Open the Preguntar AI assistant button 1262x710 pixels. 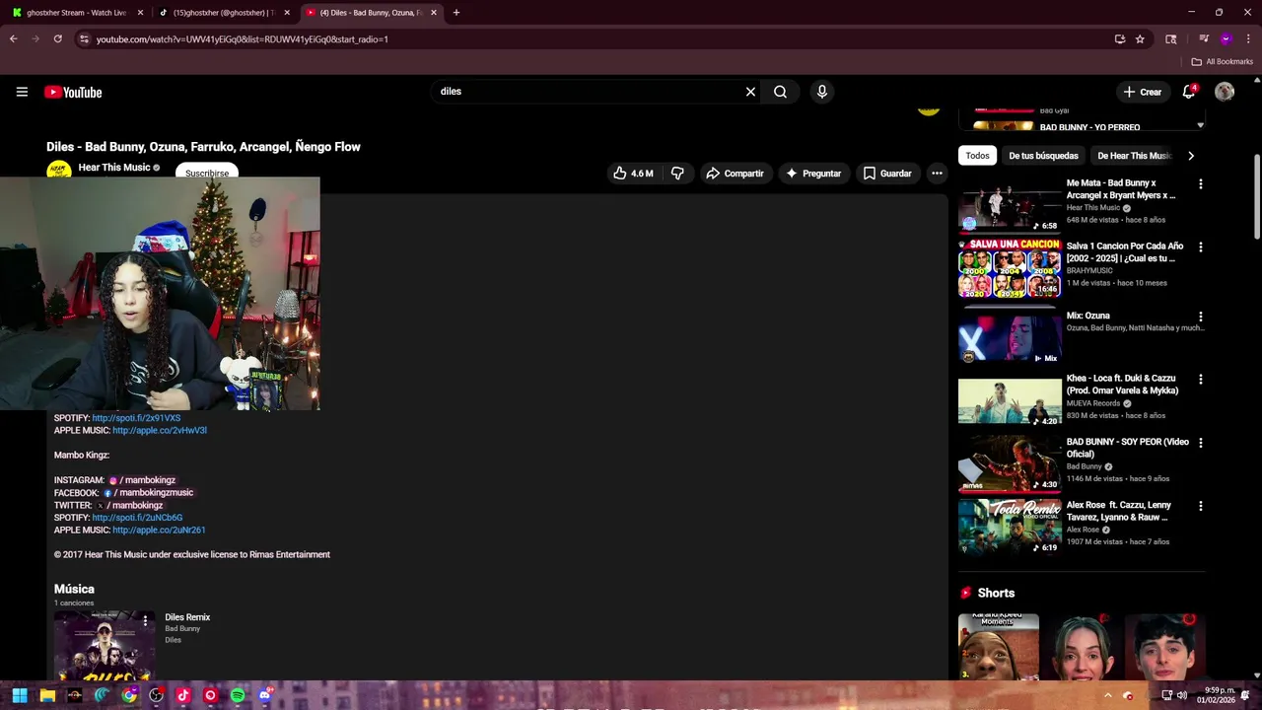tap(813, 174)
